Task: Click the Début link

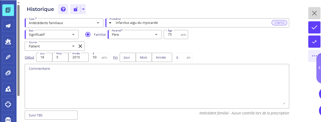Action: click(30, 58)
